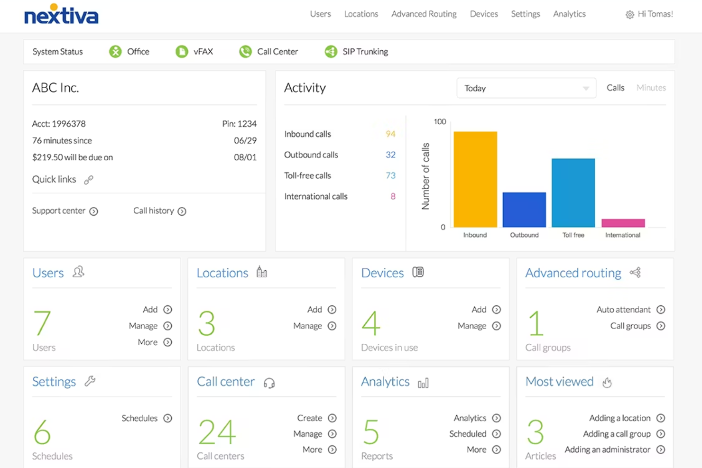Open the settings gear beside Hi Tomas
This screenshot has width=702, height=468.
point(629,15)
